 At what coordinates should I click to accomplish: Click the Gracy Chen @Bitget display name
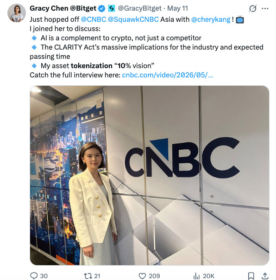(x=63, y=8)
